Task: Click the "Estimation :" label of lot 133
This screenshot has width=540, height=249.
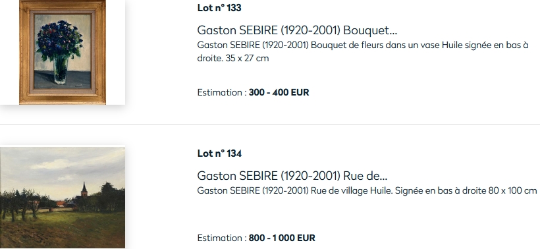Action: [x=222, y=93]
